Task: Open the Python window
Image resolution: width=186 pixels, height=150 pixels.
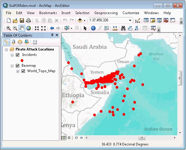Action: tap(173, 20)
